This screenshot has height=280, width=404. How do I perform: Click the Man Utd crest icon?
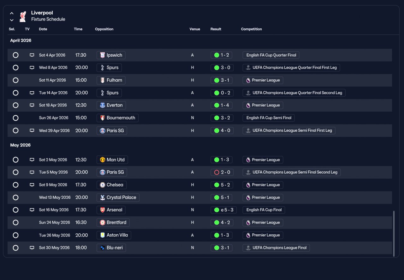coord(103,160)
